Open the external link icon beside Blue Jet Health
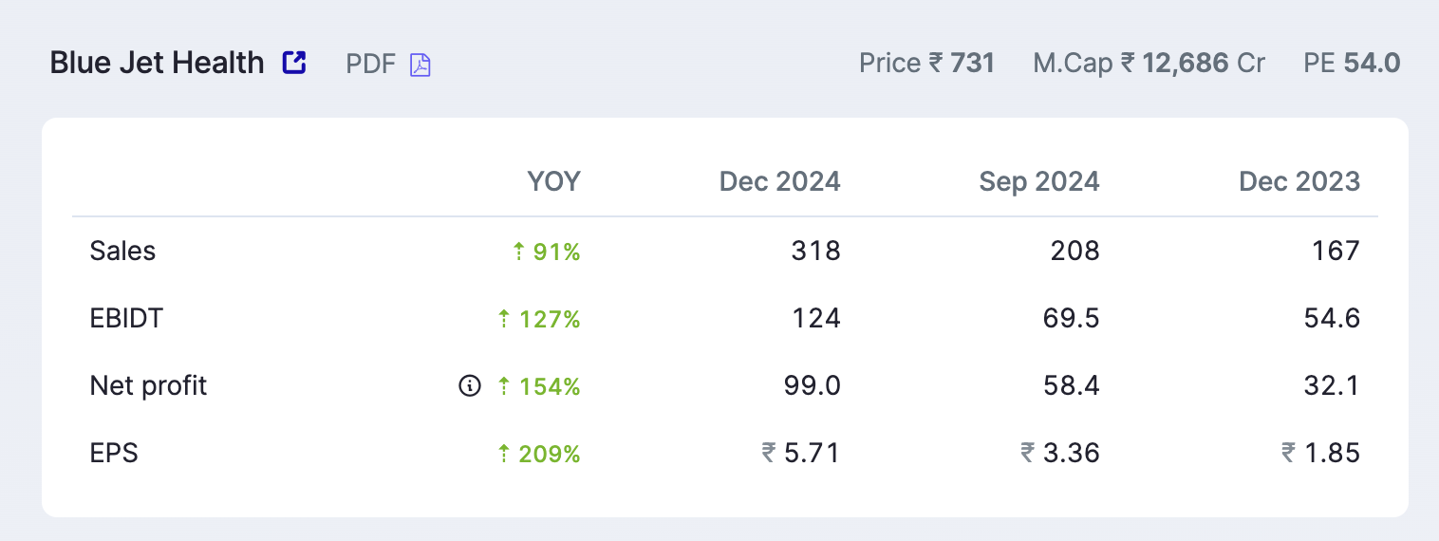Viewport: 1439px width, 541px height. 294,63
